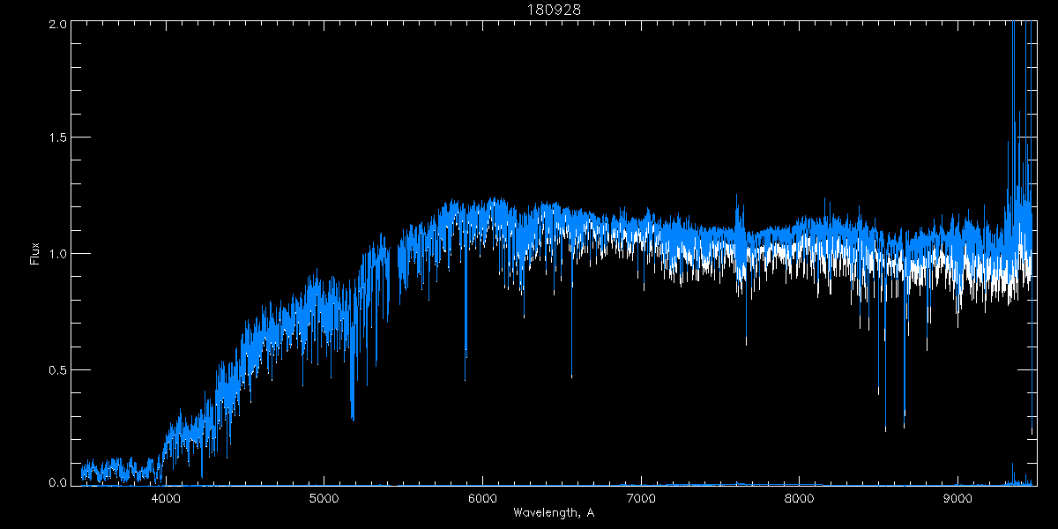Click the 6000 wavelength tick label

click(x=482, y=497)
